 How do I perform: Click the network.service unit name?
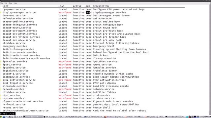pyautogui.click(x=13, y=89)
